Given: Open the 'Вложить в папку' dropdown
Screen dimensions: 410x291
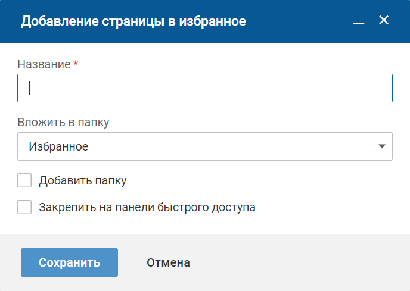Looking at the screenshot, I should [204, 146].
